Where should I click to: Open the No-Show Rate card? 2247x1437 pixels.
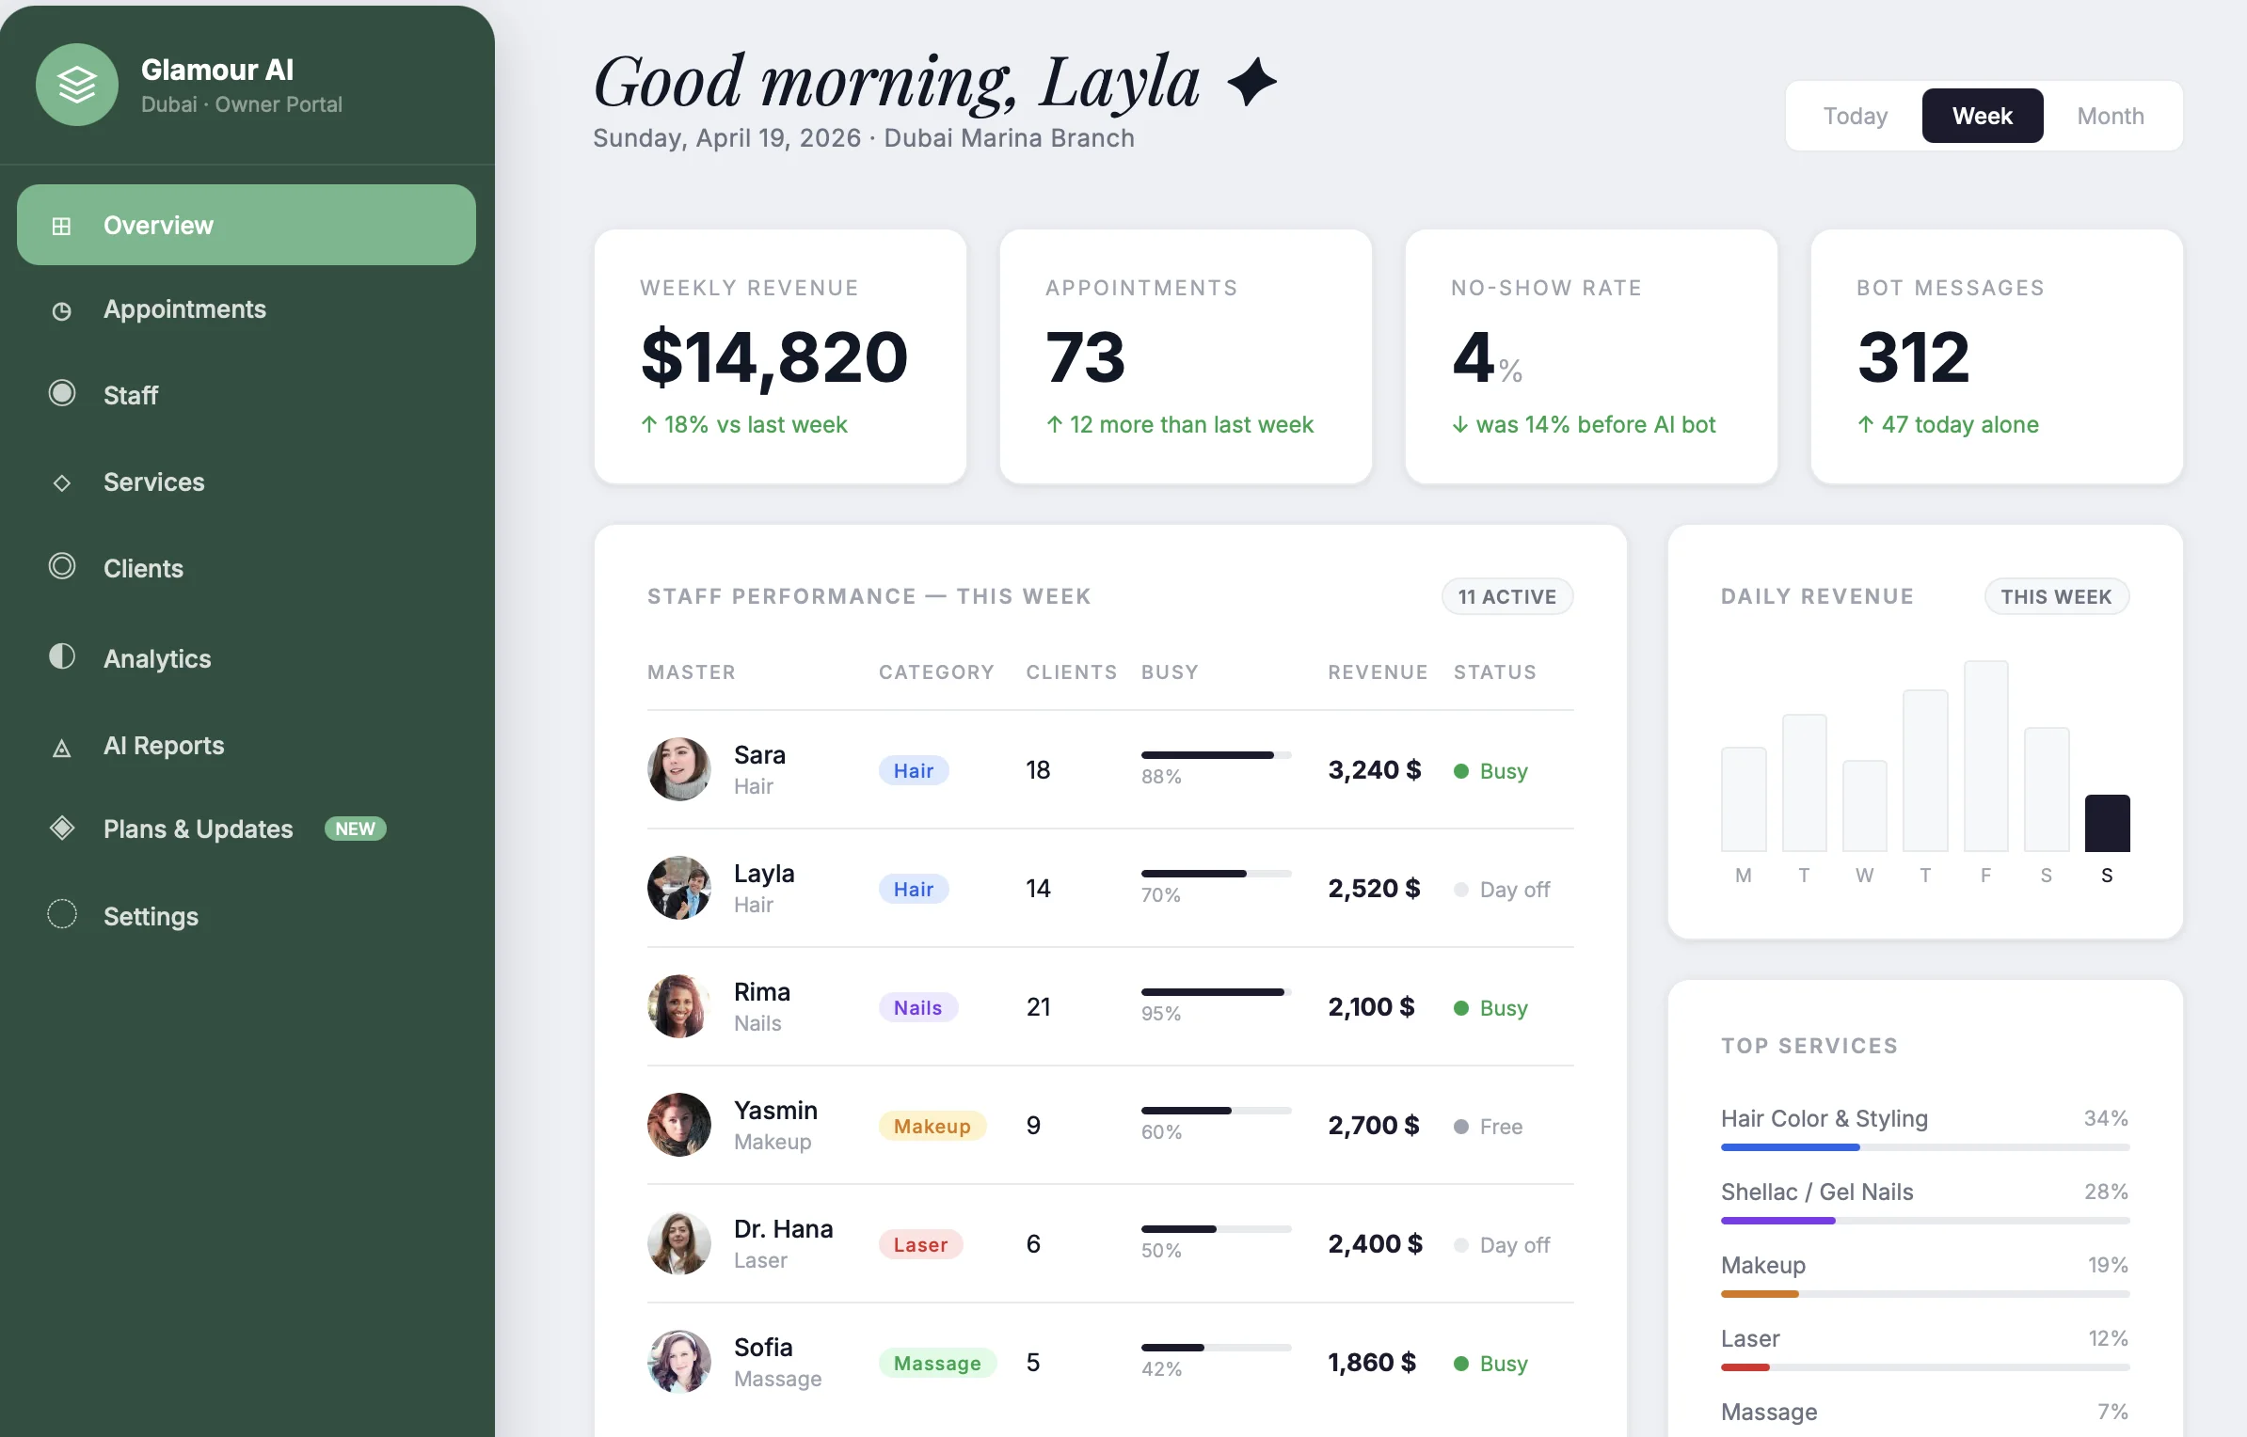pyautogui.click(x=1591, y=356)
